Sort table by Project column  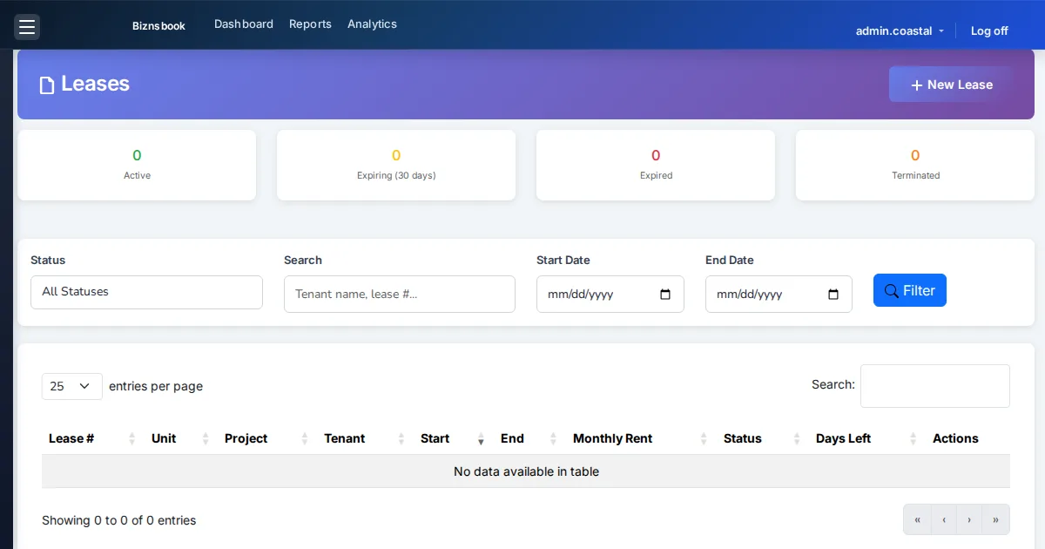(267, 438)
